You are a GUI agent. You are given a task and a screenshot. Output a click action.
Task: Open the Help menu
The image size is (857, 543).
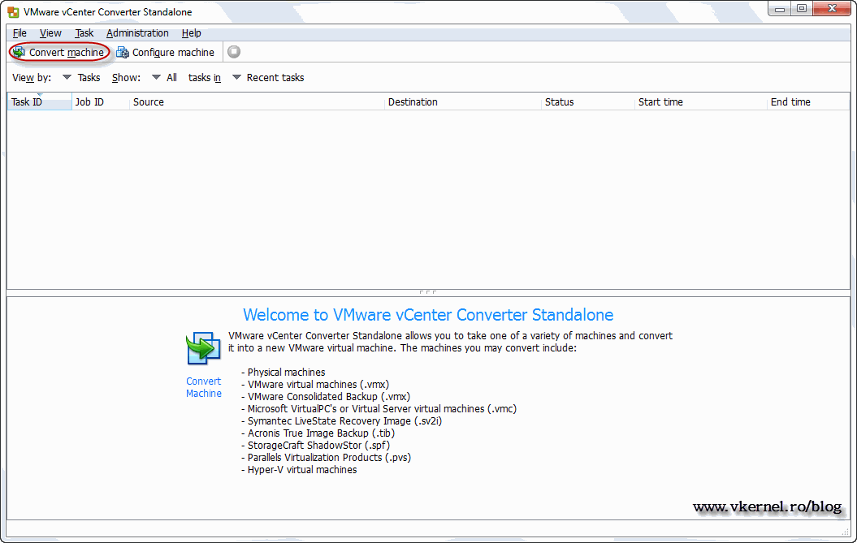(191, 33)
